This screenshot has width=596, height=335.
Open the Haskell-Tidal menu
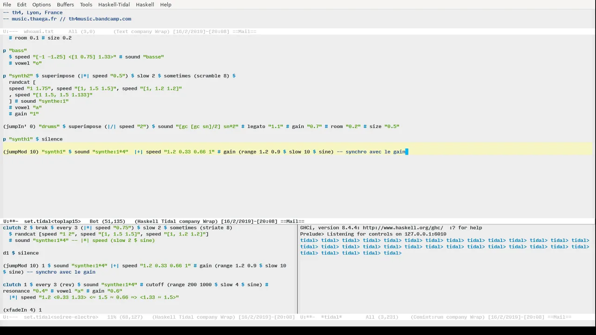click(114, 5)
